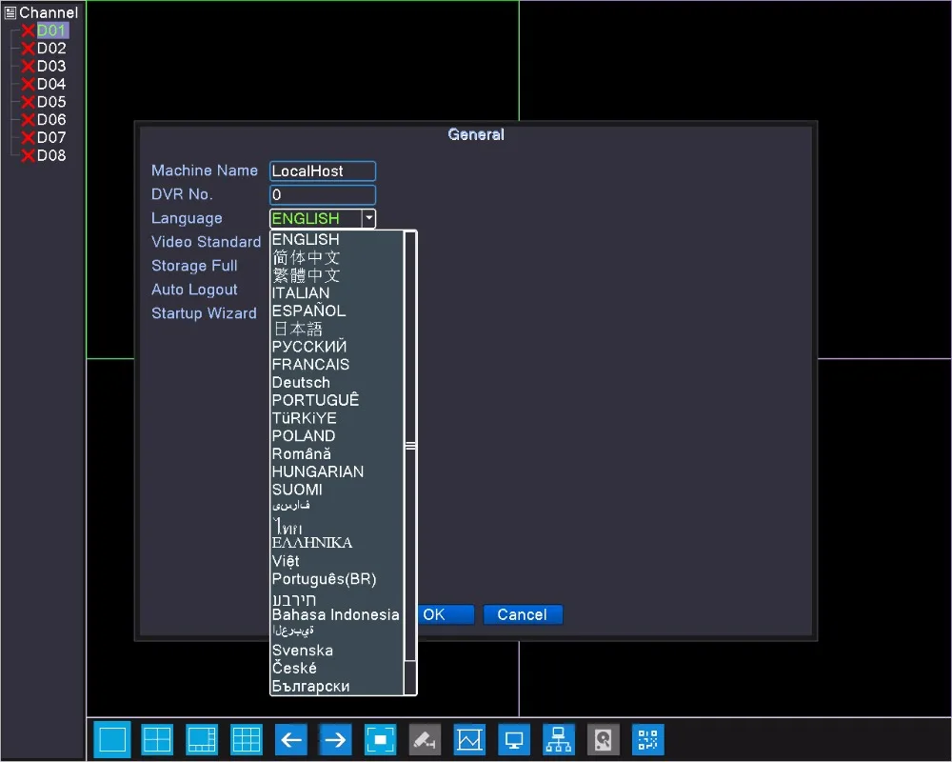Open the Language dropdown arrow

tap(368, 218)
